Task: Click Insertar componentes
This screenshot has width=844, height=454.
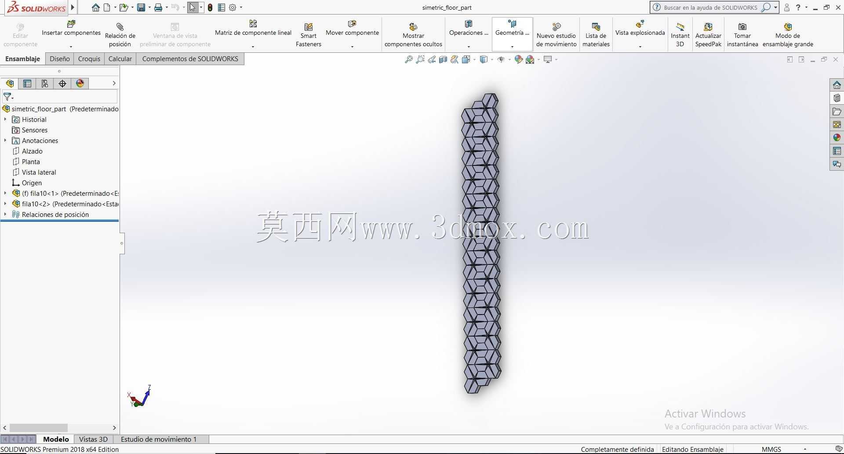Action: [x=71, y=28]
